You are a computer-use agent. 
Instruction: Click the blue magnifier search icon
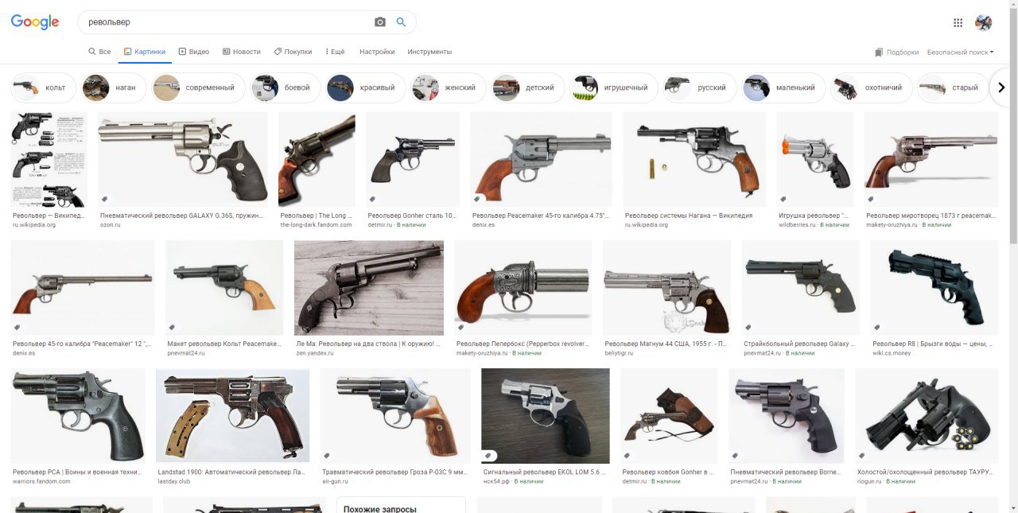click(x=402, y=22)
